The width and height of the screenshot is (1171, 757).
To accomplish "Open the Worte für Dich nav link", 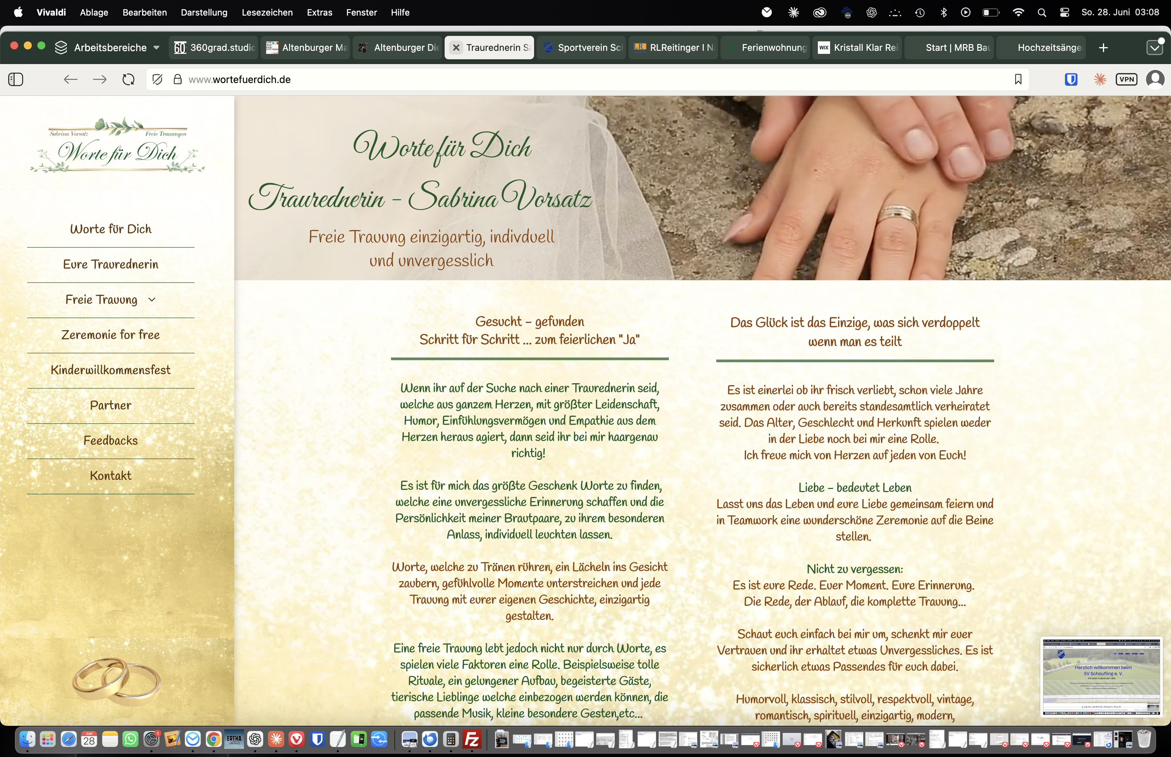I will pyautogui.click(x=110, y=229).
